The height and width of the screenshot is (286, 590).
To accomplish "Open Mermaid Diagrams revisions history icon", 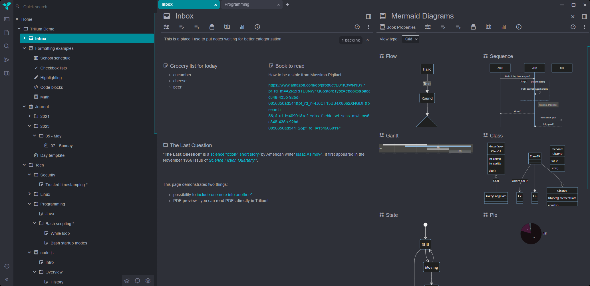I will pyautogui.click(x=573, y=27).
